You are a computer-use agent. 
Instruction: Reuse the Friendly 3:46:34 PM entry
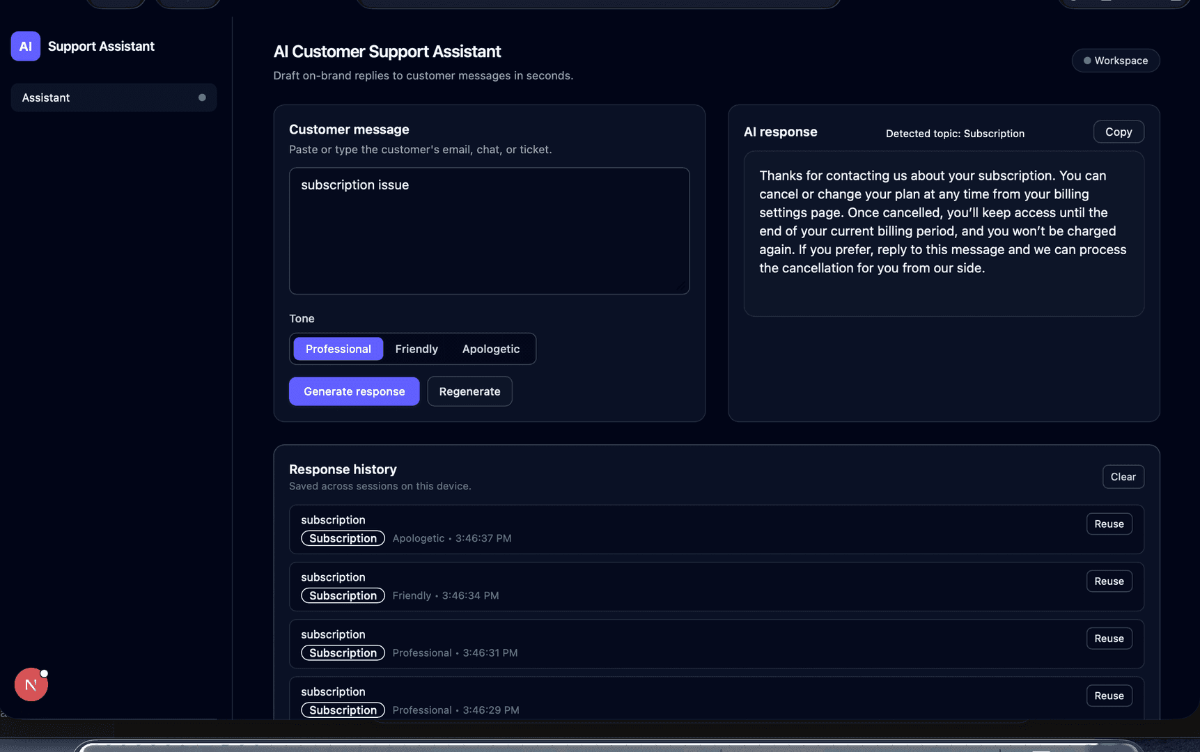click(x=1109, y=581)
